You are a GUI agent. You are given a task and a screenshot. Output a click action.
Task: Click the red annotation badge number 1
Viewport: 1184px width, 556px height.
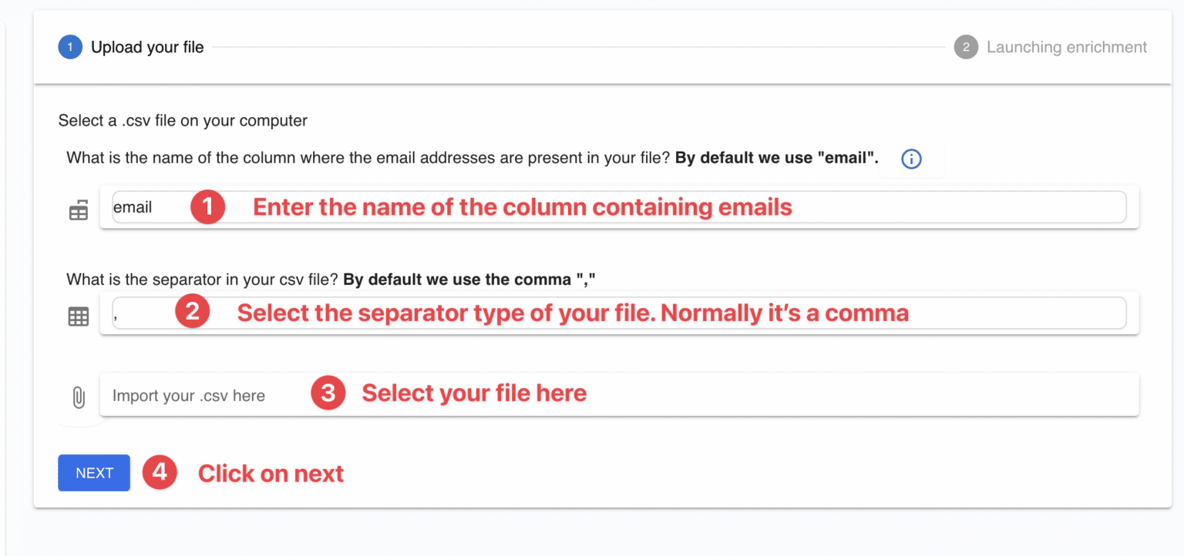point(207,207)
